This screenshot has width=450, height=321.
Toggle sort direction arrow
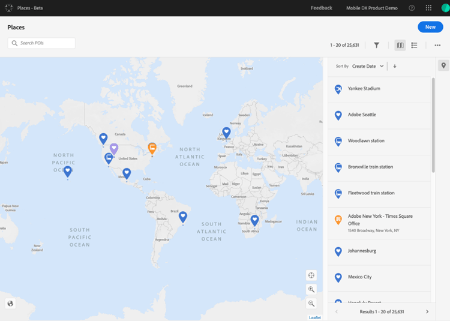coord(395,66)
